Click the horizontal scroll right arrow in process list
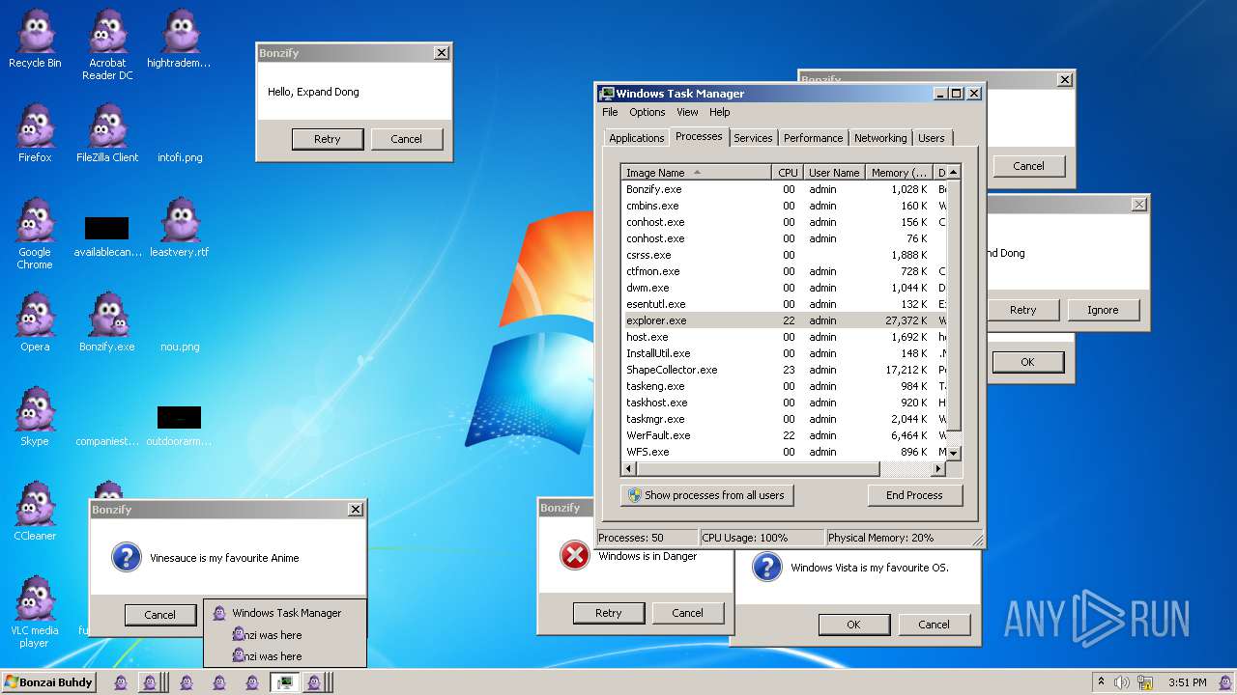 click(x=937, y=469)
